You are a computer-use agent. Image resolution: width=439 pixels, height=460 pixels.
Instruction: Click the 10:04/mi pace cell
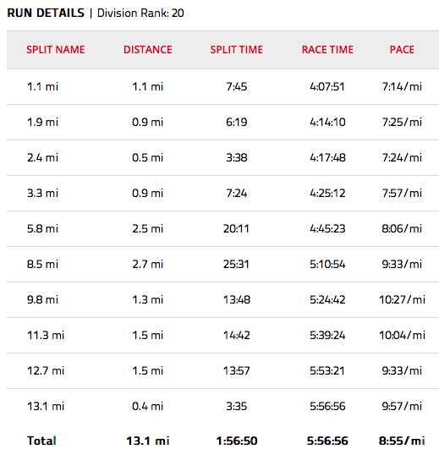click(x=402, y=336)
